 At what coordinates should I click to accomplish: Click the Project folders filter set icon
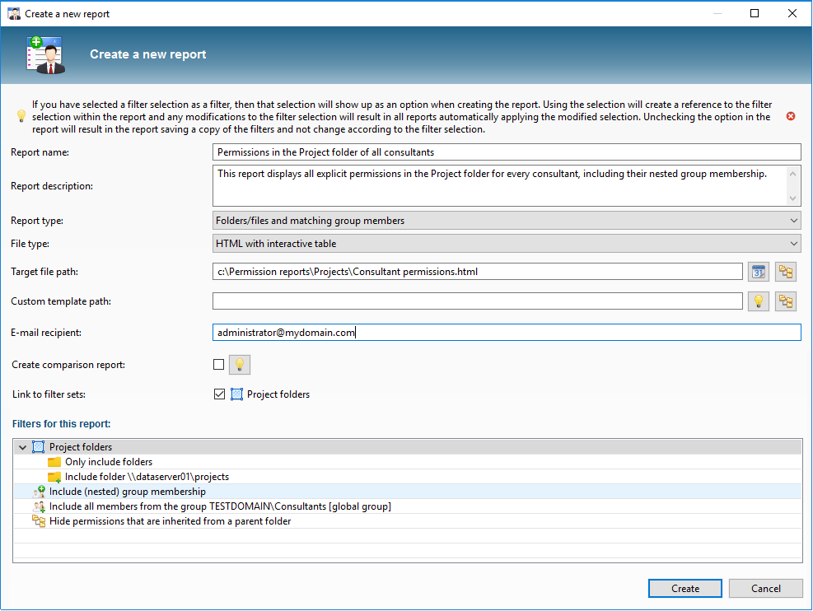pyautogui.click(x=237, y=394)
